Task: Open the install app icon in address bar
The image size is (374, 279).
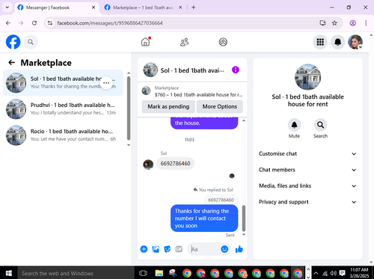Action: [x=322, y=23]
